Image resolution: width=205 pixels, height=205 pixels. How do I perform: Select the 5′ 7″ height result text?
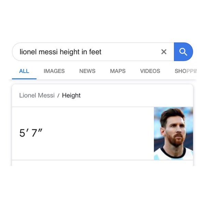(31, 133)
